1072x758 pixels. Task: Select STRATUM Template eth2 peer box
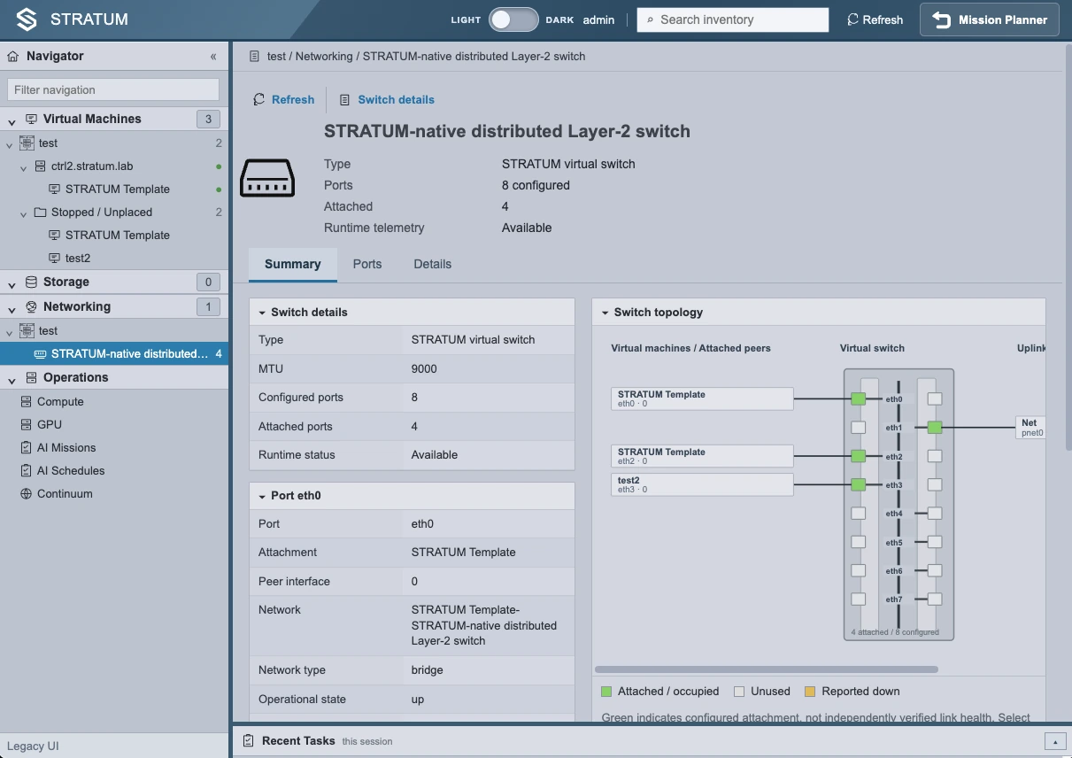(702, 456)
